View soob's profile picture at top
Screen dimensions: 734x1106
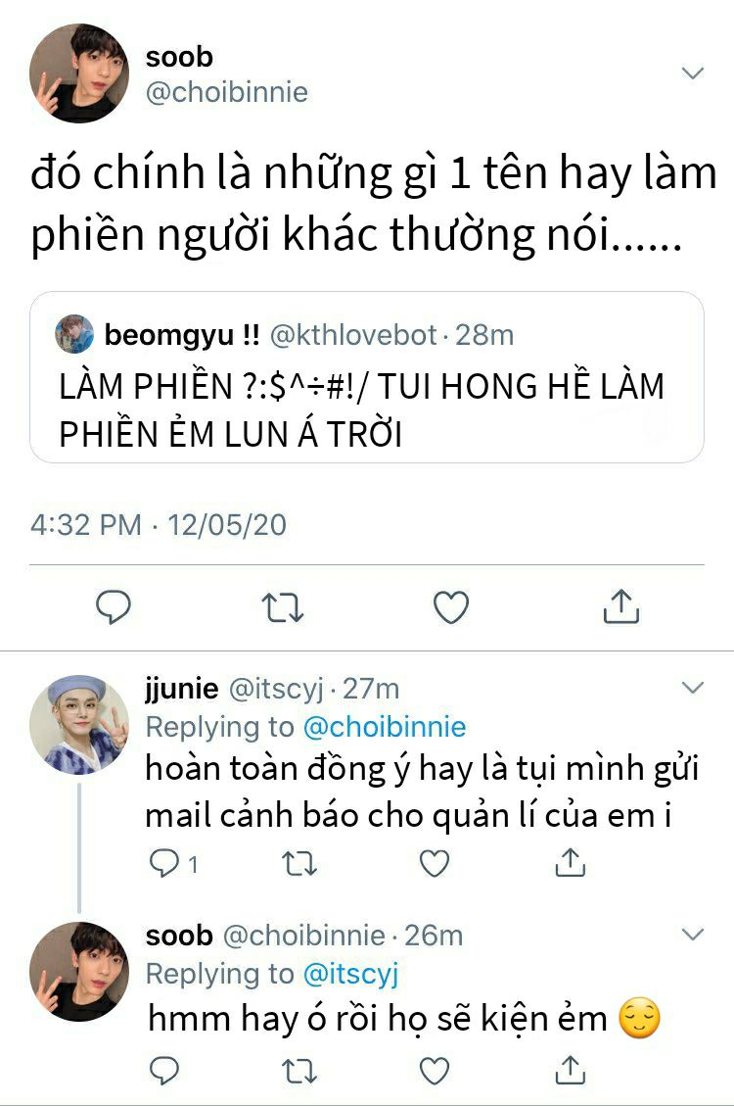[x=79, y=73]
